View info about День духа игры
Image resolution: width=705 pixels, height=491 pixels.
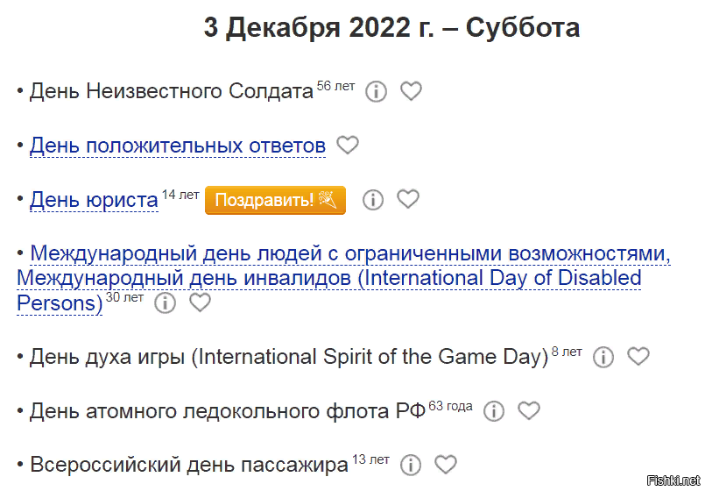point(603,357)
